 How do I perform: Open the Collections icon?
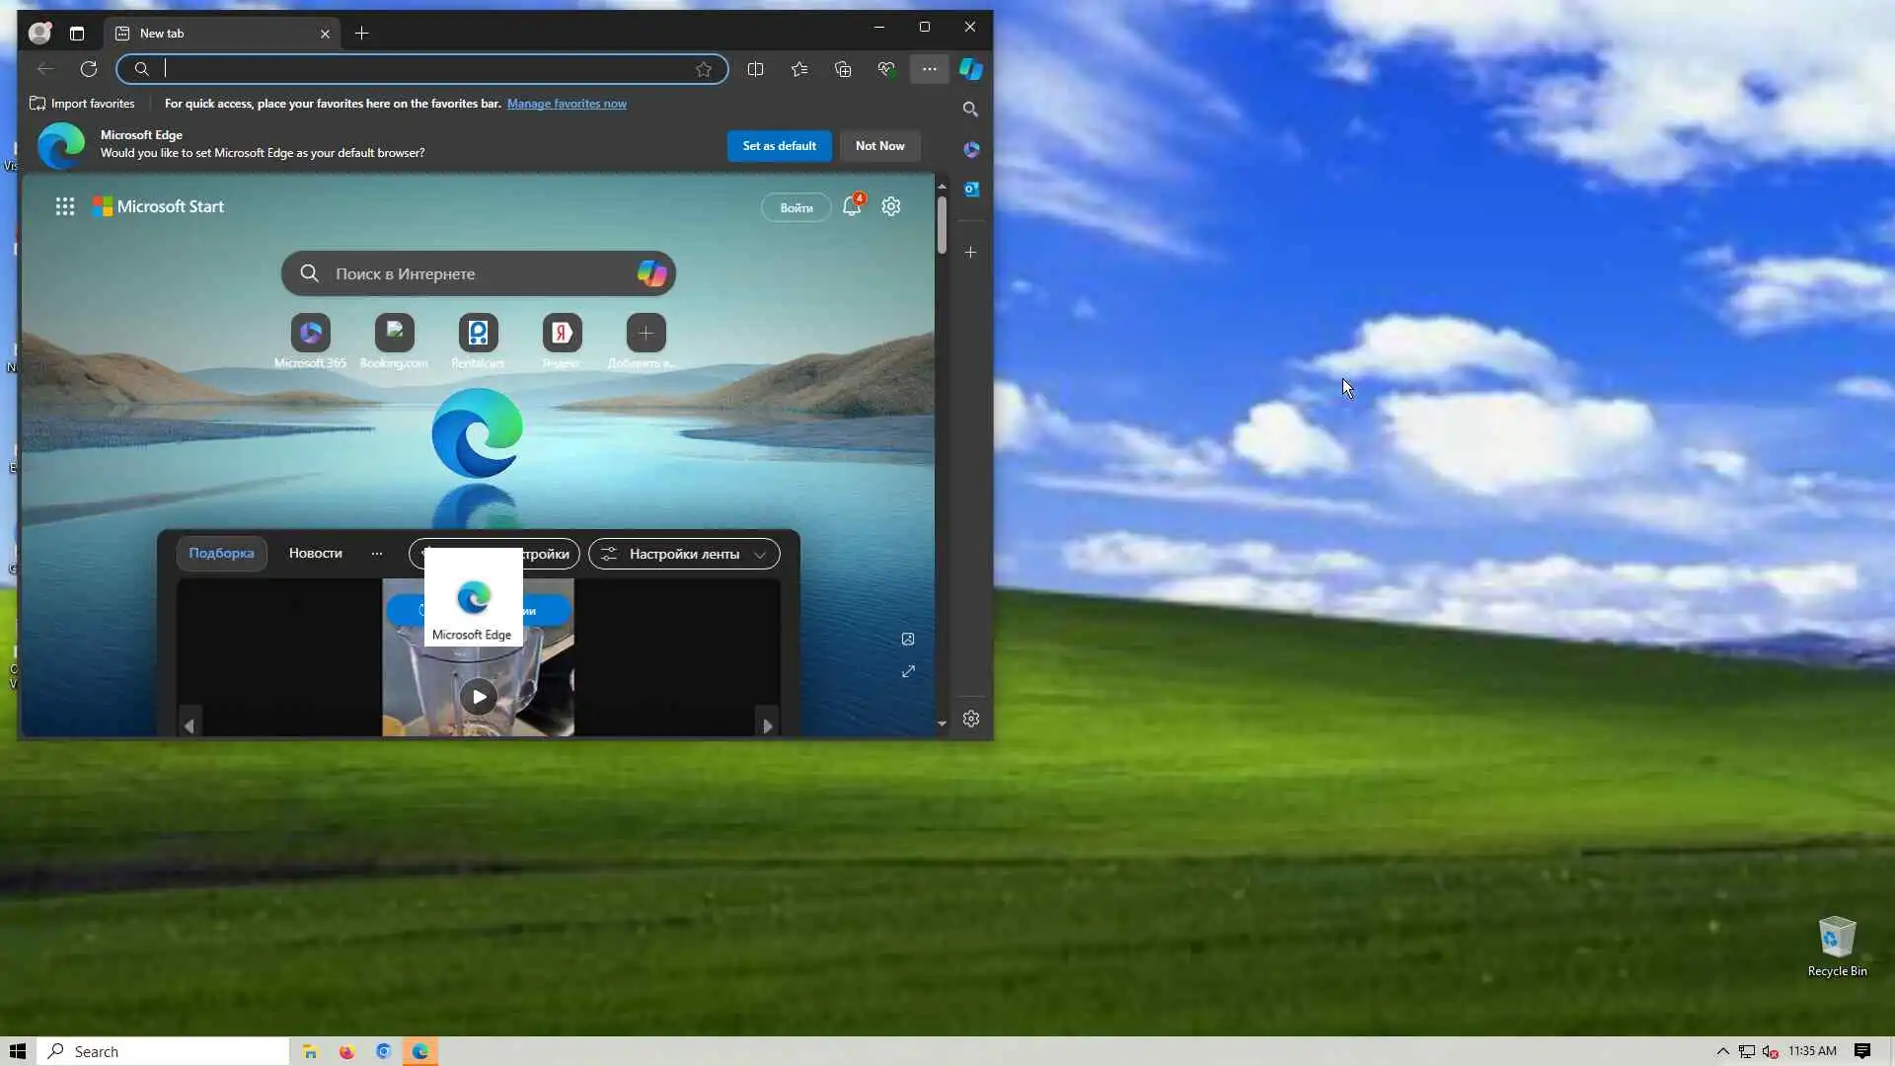point(843,69)
